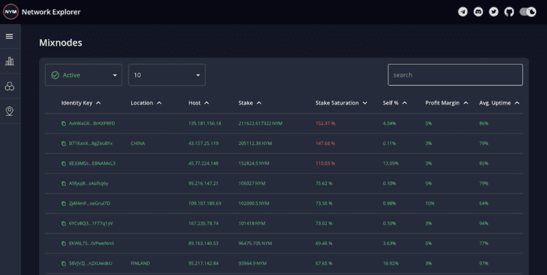This screenshot has width=547, height=275.
Task: Copy identity key AvkWaGK...BrKXPRFD icon
Action: 64,123
